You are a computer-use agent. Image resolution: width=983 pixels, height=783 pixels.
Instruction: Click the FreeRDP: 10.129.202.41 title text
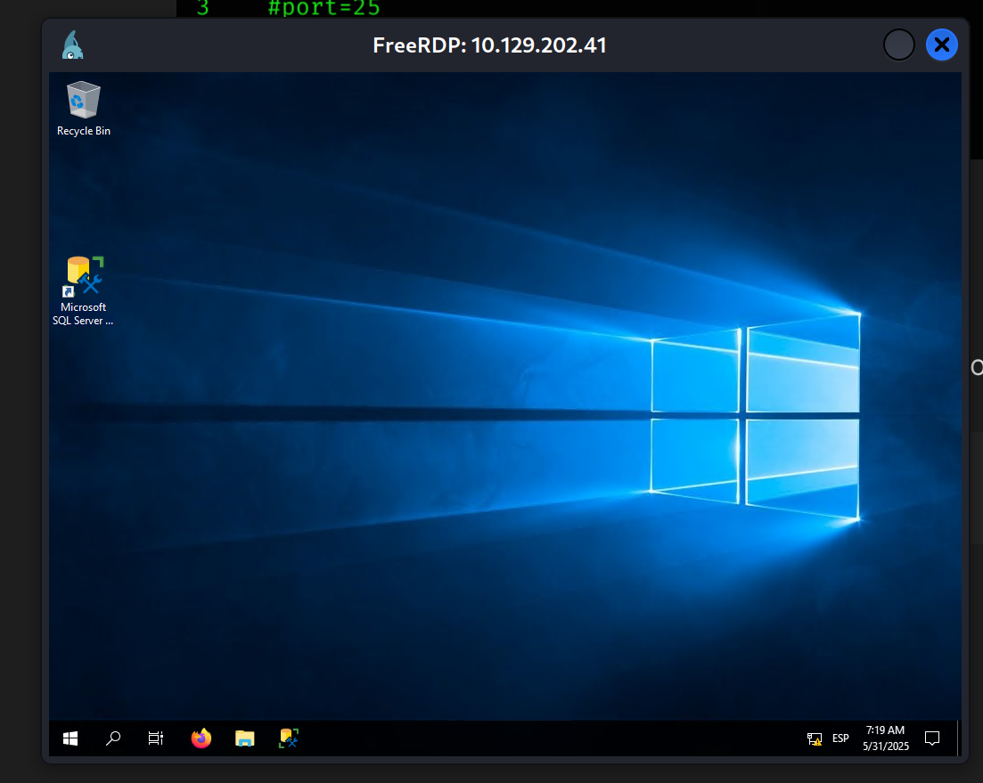pyautogui.click(x=489, y=45)
